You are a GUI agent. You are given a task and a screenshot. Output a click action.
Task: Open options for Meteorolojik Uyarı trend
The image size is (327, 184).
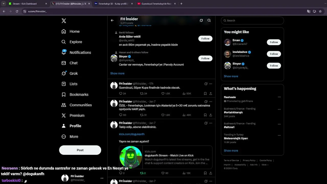pos(279,135)
